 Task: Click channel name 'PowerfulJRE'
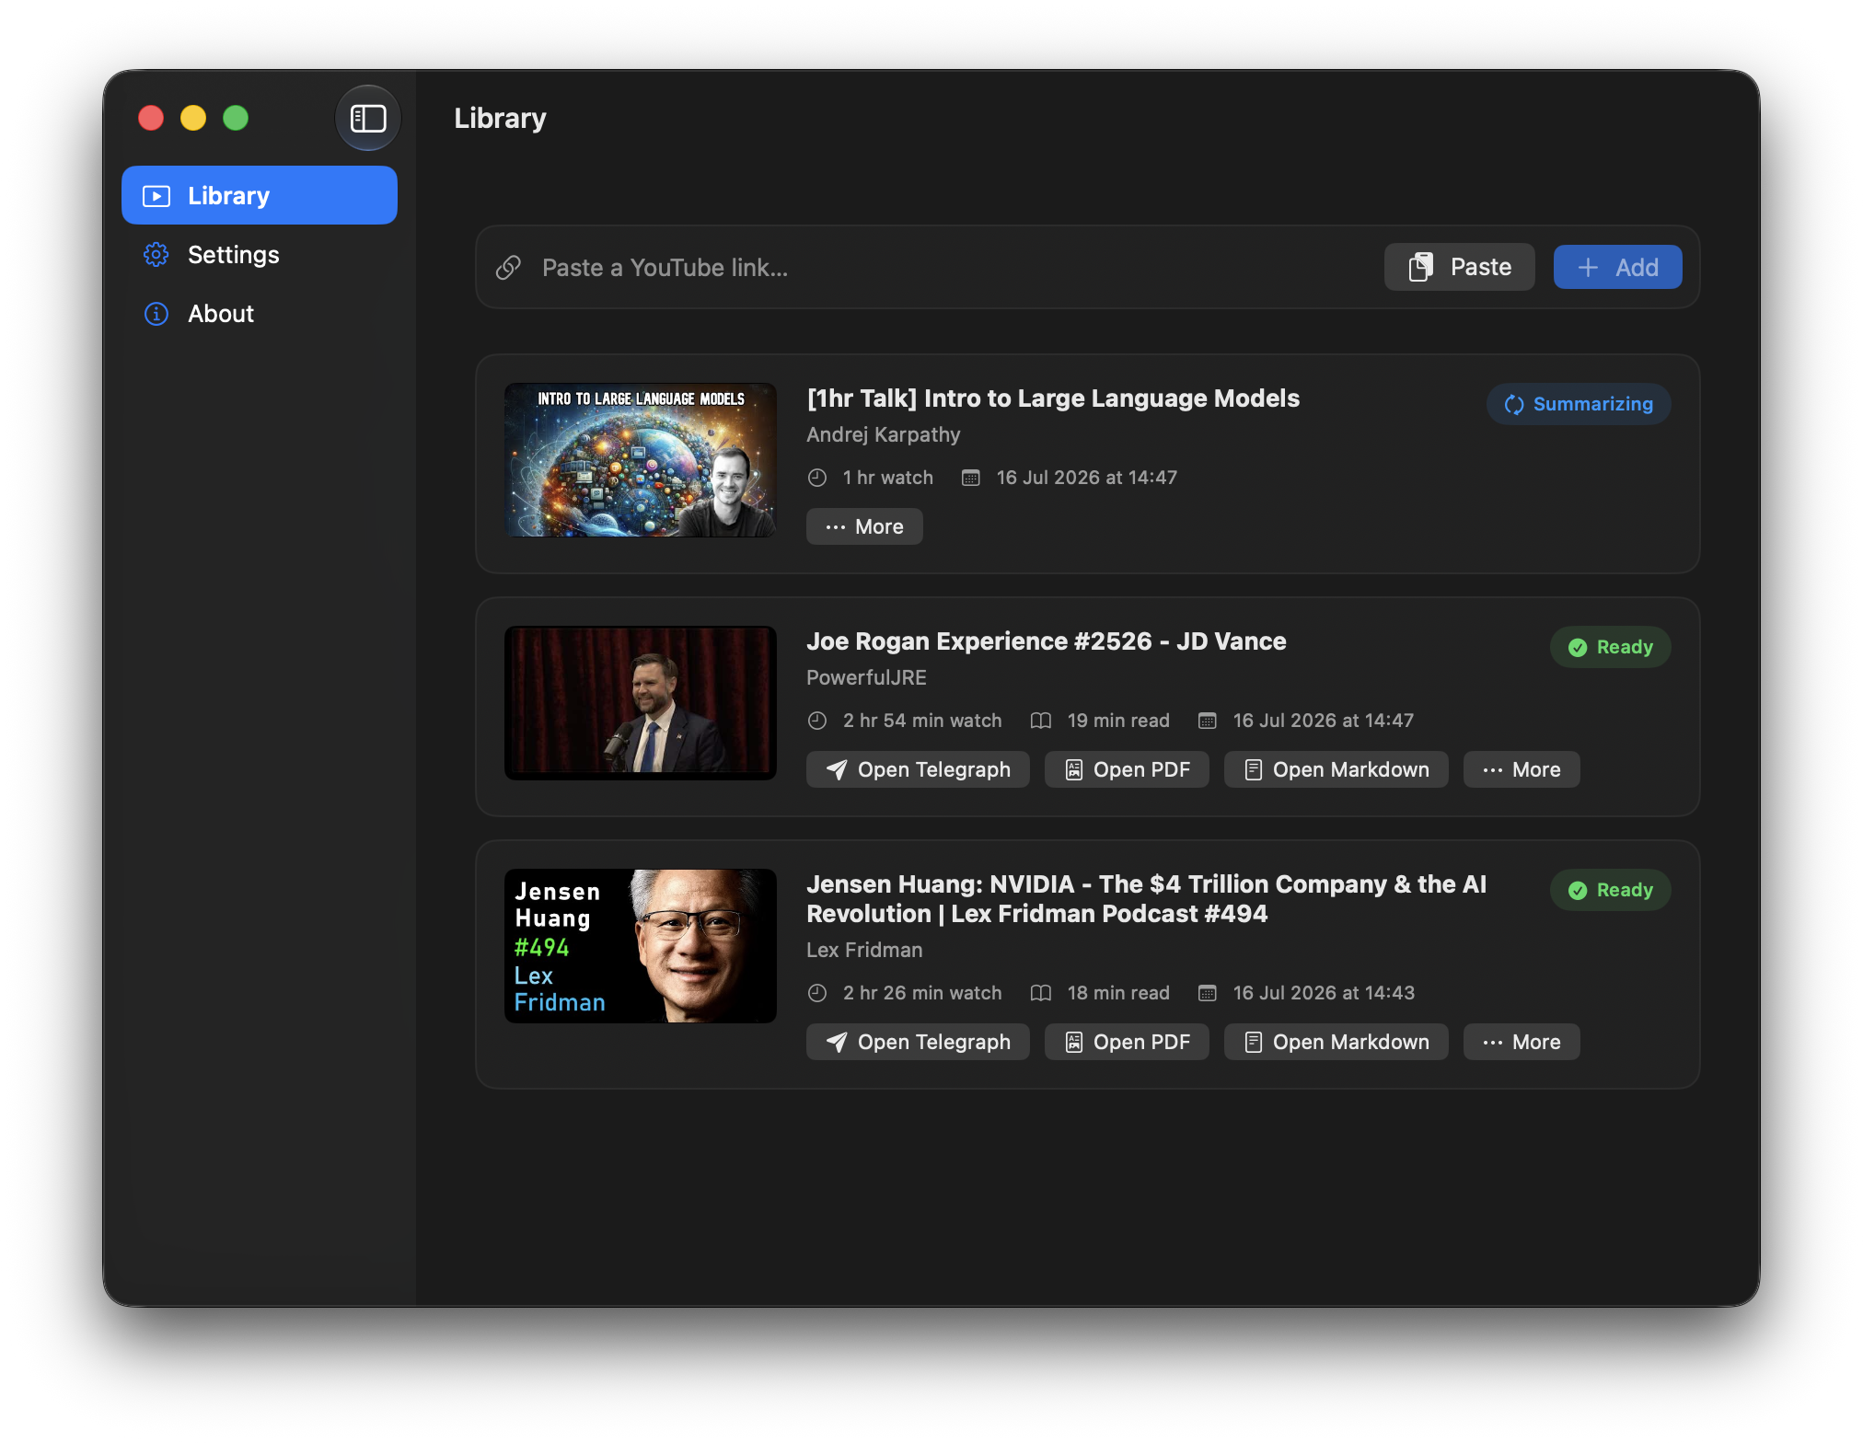click(866, 677)
